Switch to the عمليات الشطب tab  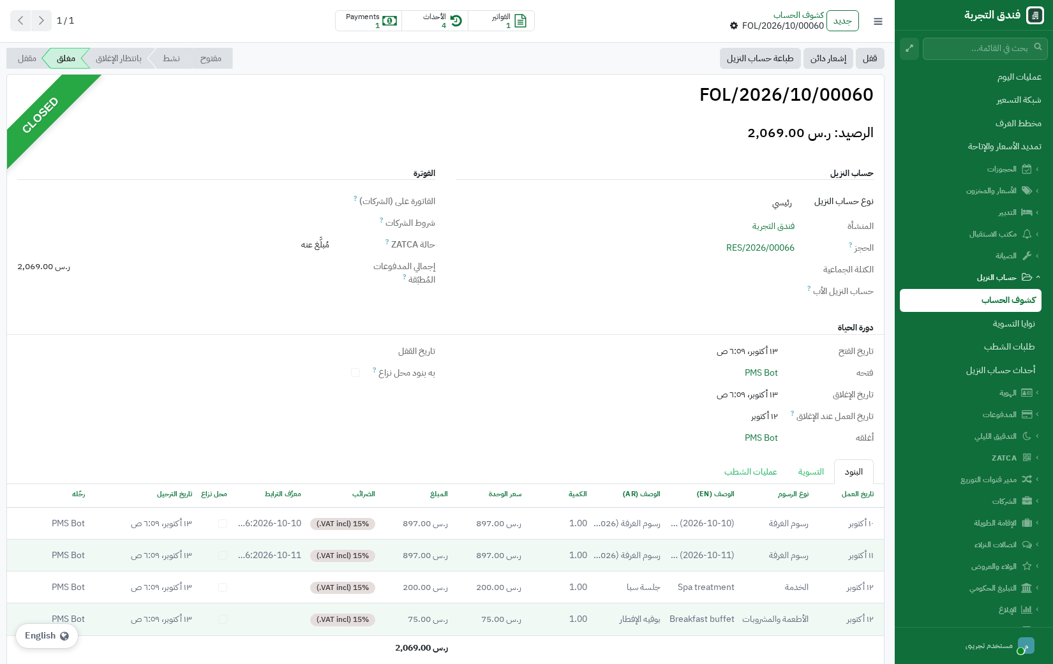(751, 472)
